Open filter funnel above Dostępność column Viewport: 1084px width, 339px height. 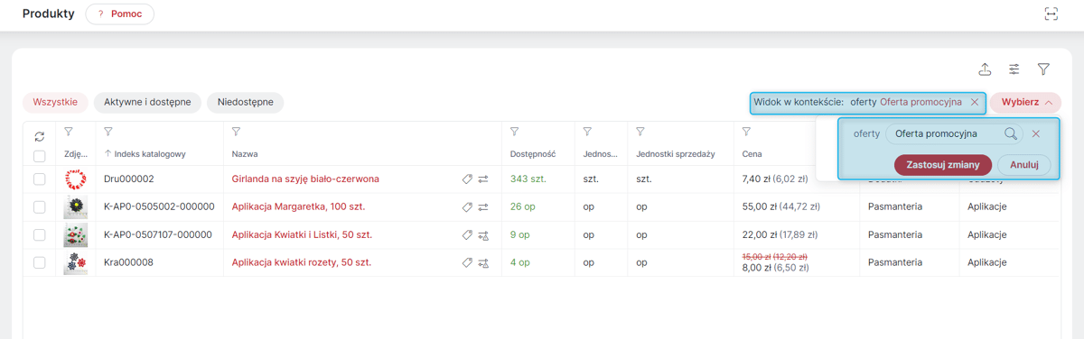(x=515, y=133)
